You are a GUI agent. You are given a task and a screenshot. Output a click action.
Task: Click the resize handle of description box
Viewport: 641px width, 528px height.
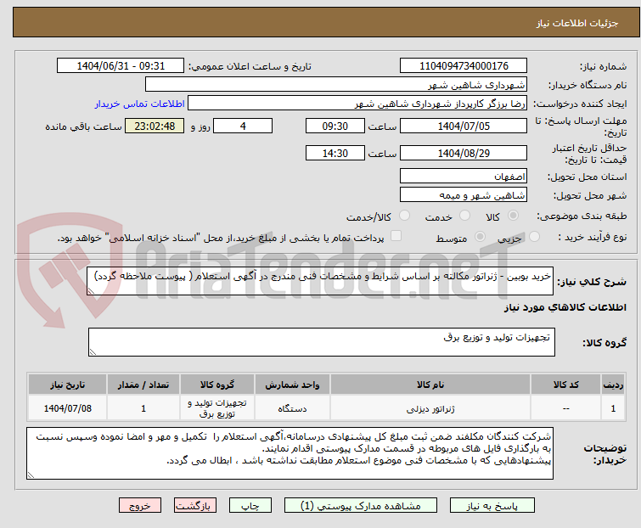coord(91,291)
